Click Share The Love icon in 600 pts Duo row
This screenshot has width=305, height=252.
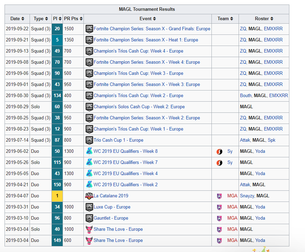[89, 240]
